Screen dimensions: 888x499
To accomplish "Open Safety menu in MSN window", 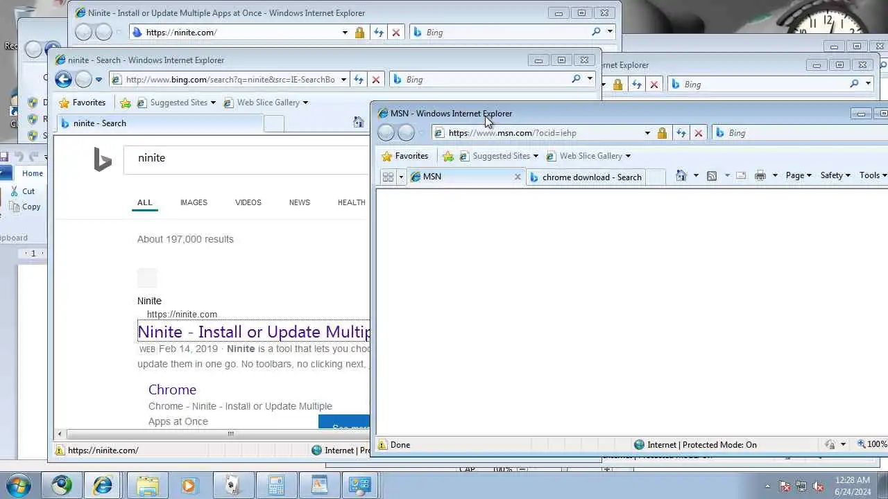I will (x=835, y=175).
